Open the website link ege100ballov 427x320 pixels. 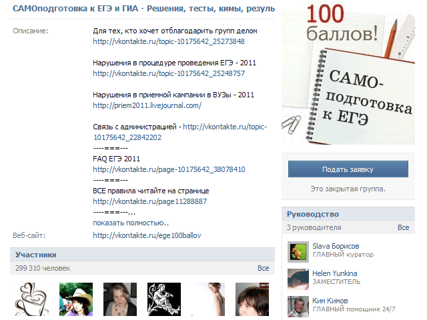point(147,235)
